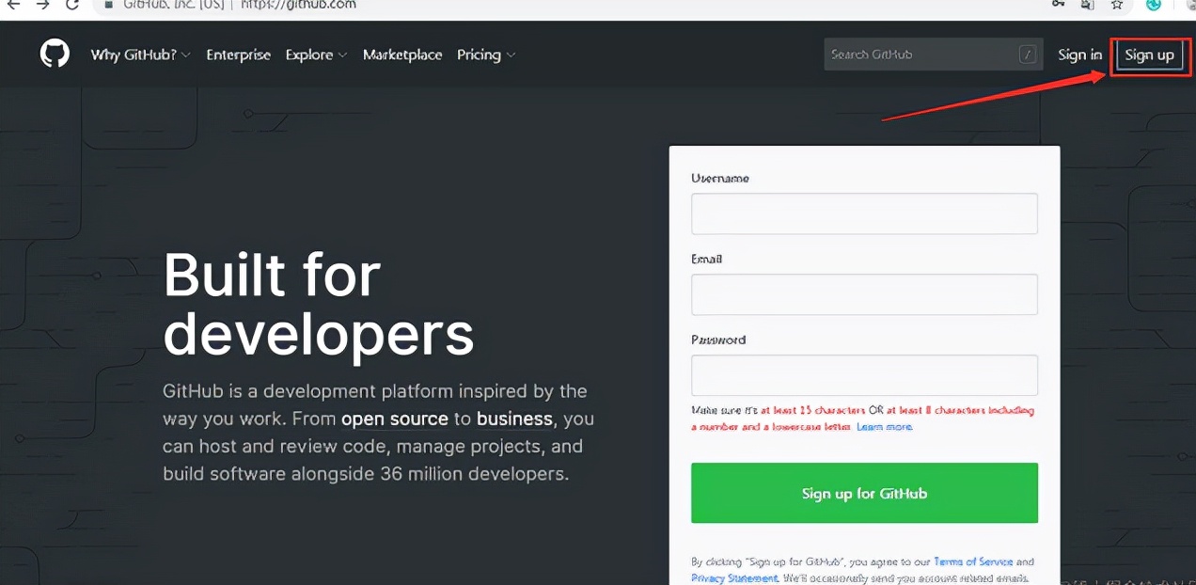Follow the business link in description
The width and height of the screenshot is (1196, 585).
[514, 419]
